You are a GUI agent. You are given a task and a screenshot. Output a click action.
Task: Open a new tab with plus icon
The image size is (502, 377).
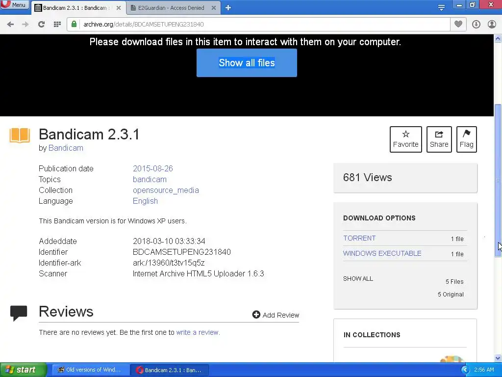(228, 8)
